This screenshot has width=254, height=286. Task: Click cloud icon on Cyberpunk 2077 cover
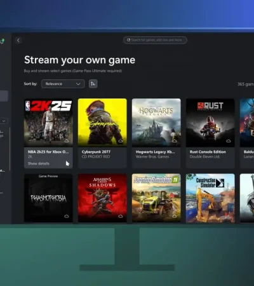point(121,141)
